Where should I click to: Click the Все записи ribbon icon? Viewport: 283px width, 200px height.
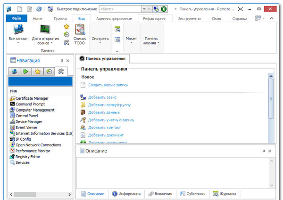pos(18,35)
